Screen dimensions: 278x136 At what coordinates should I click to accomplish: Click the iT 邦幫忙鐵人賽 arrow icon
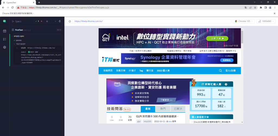click(226, 85)
